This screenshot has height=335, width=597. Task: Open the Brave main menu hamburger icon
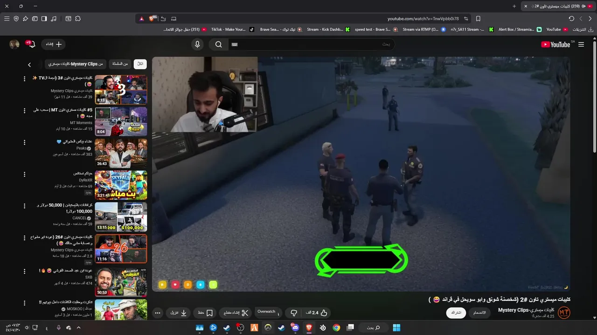tap(7, 19)
